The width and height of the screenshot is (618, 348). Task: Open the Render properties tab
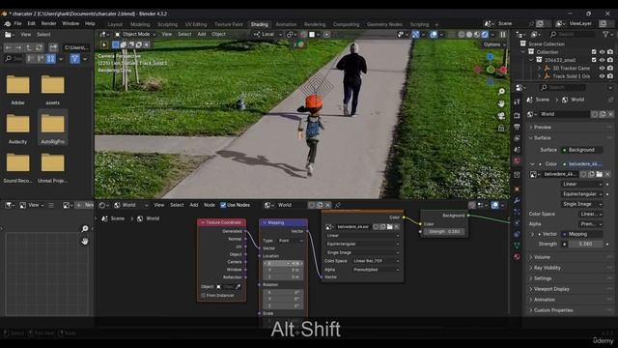click(518, 115)
